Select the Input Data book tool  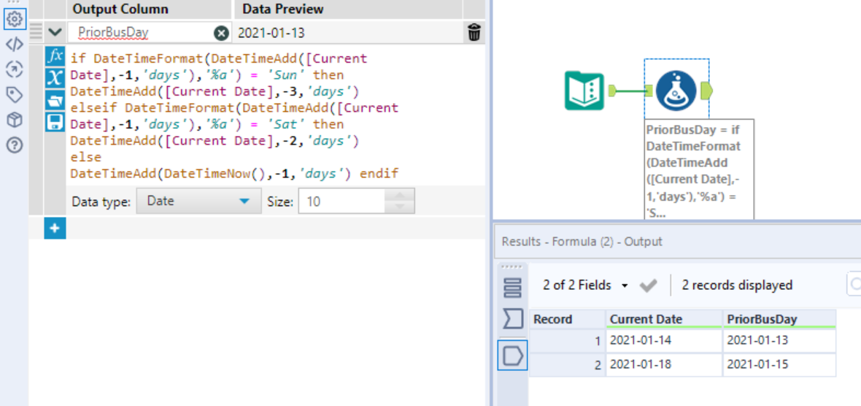(584, 91)
